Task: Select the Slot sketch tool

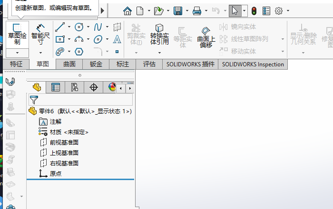Action: coord(60,52)
